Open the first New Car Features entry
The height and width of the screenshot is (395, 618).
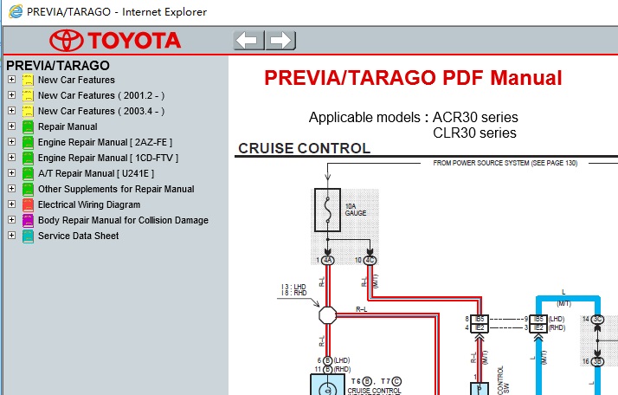(x=76, y=80)
